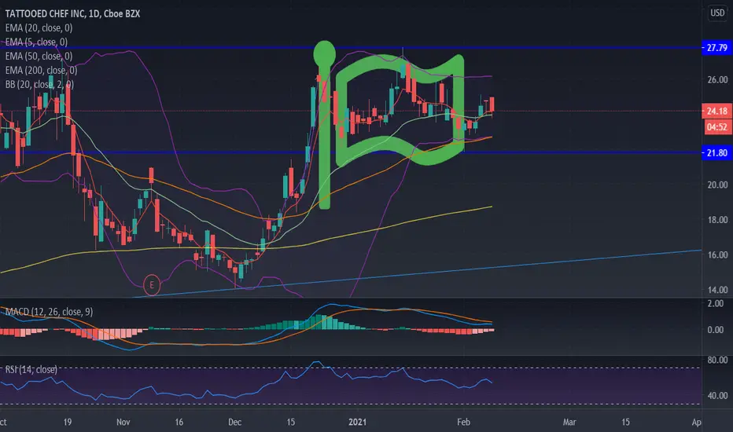Select the RSI (14, close) label
Screen dimensions: 733x432
pos(31,369)
